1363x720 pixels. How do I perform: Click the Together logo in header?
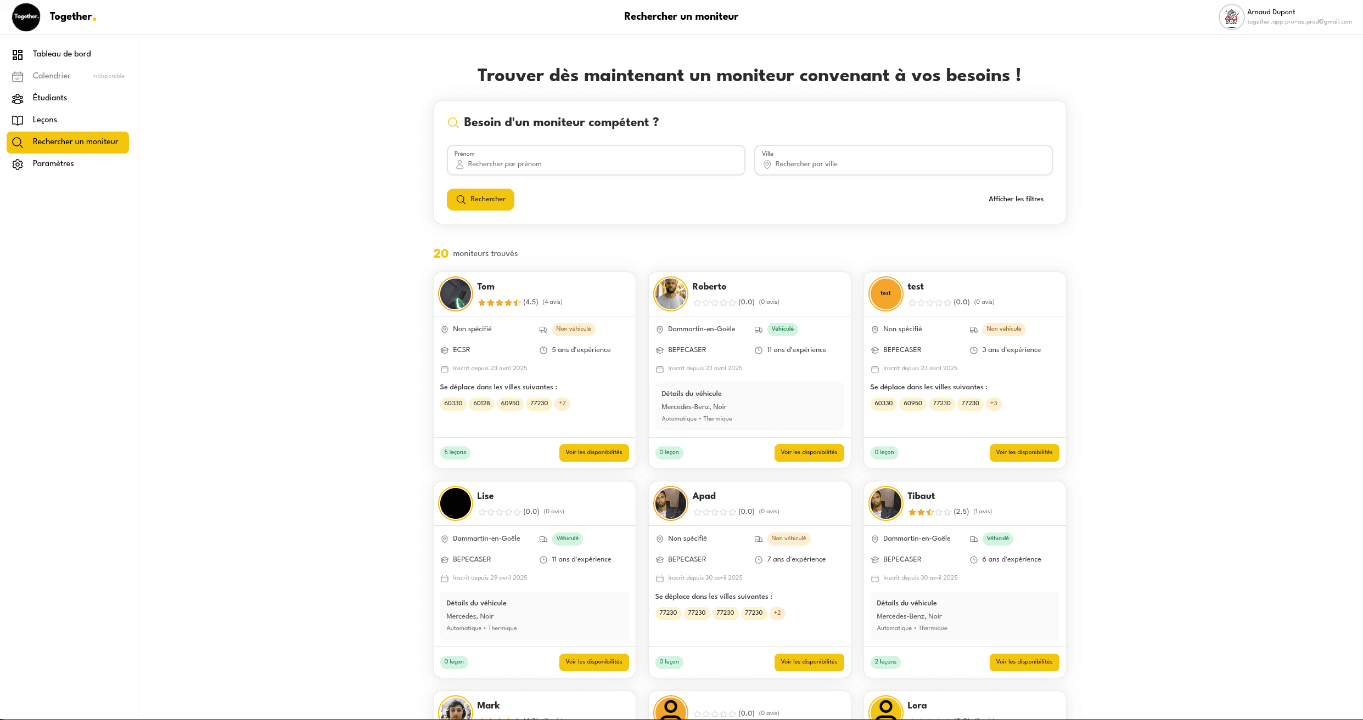pyautogui.click(x=26, y=17)
